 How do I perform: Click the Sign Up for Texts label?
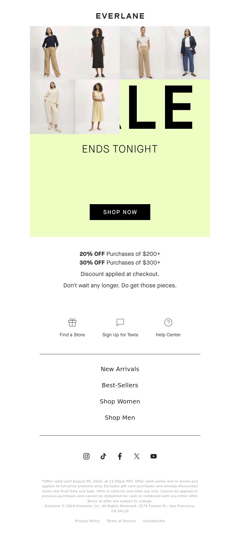[120, 335]
